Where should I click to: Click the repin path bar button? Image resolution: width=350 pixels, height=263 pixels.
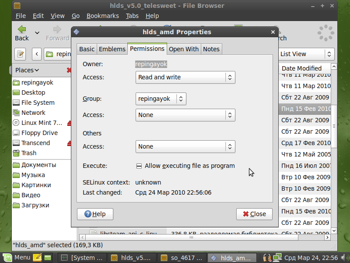[x=58, y=54]
